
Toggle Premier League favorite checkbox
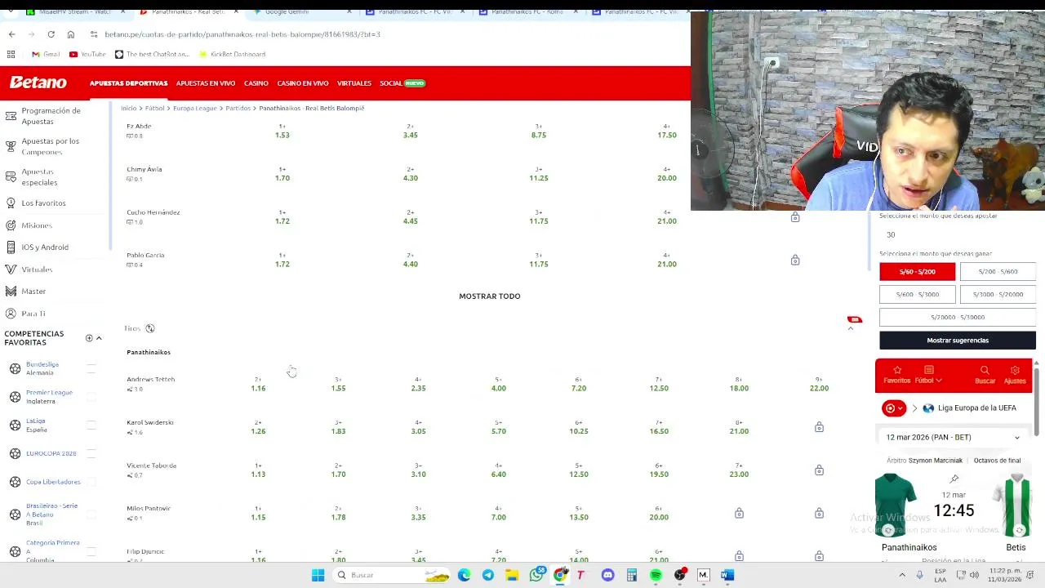click(91, 397)
